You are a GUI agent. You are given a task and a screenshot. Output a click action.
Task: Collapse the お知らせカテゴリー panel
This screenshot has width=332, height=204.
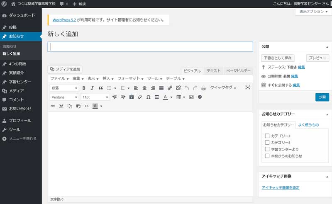tap(327, 114)
